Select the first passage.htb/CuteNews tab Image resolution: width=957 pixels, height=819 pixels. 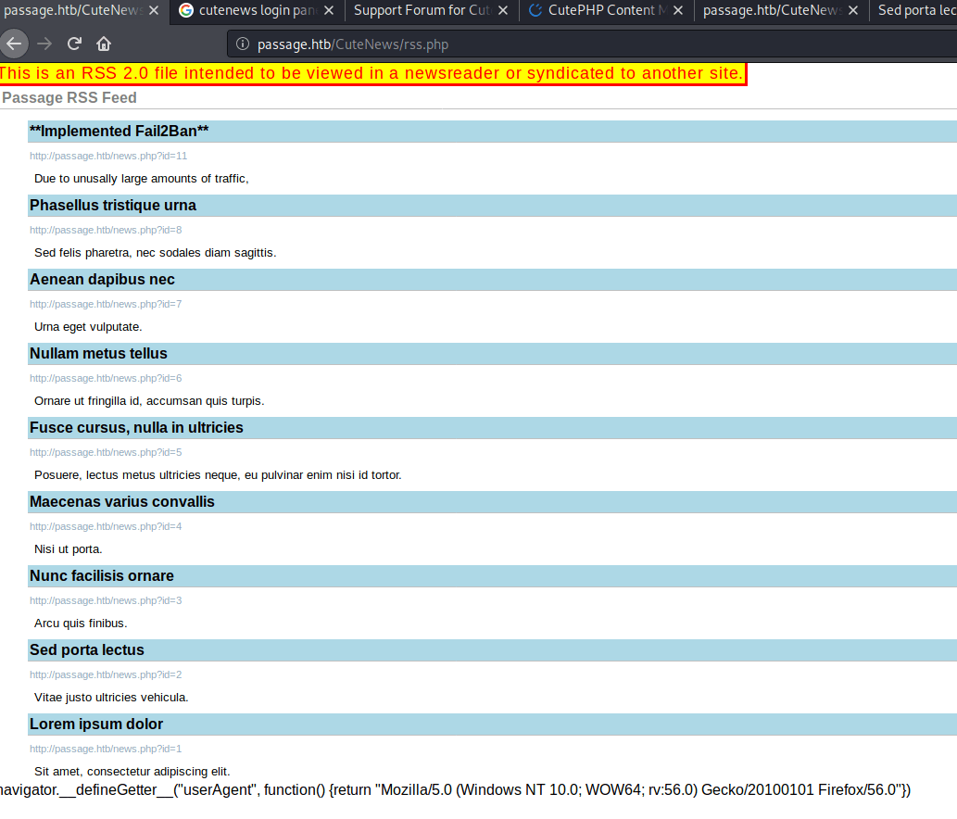(73, 10)
